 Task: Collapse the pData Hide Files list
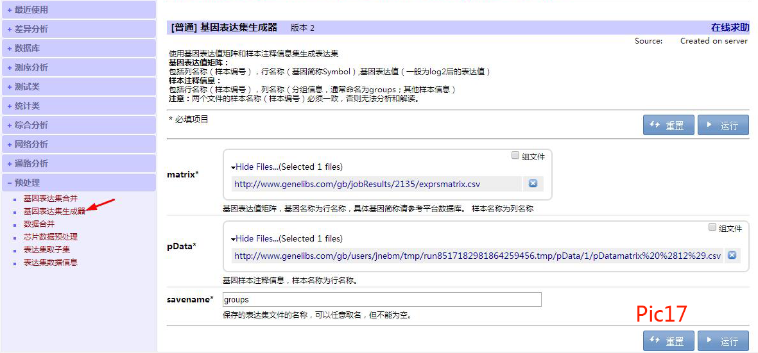pyautogui.click(x=255, y=238)
